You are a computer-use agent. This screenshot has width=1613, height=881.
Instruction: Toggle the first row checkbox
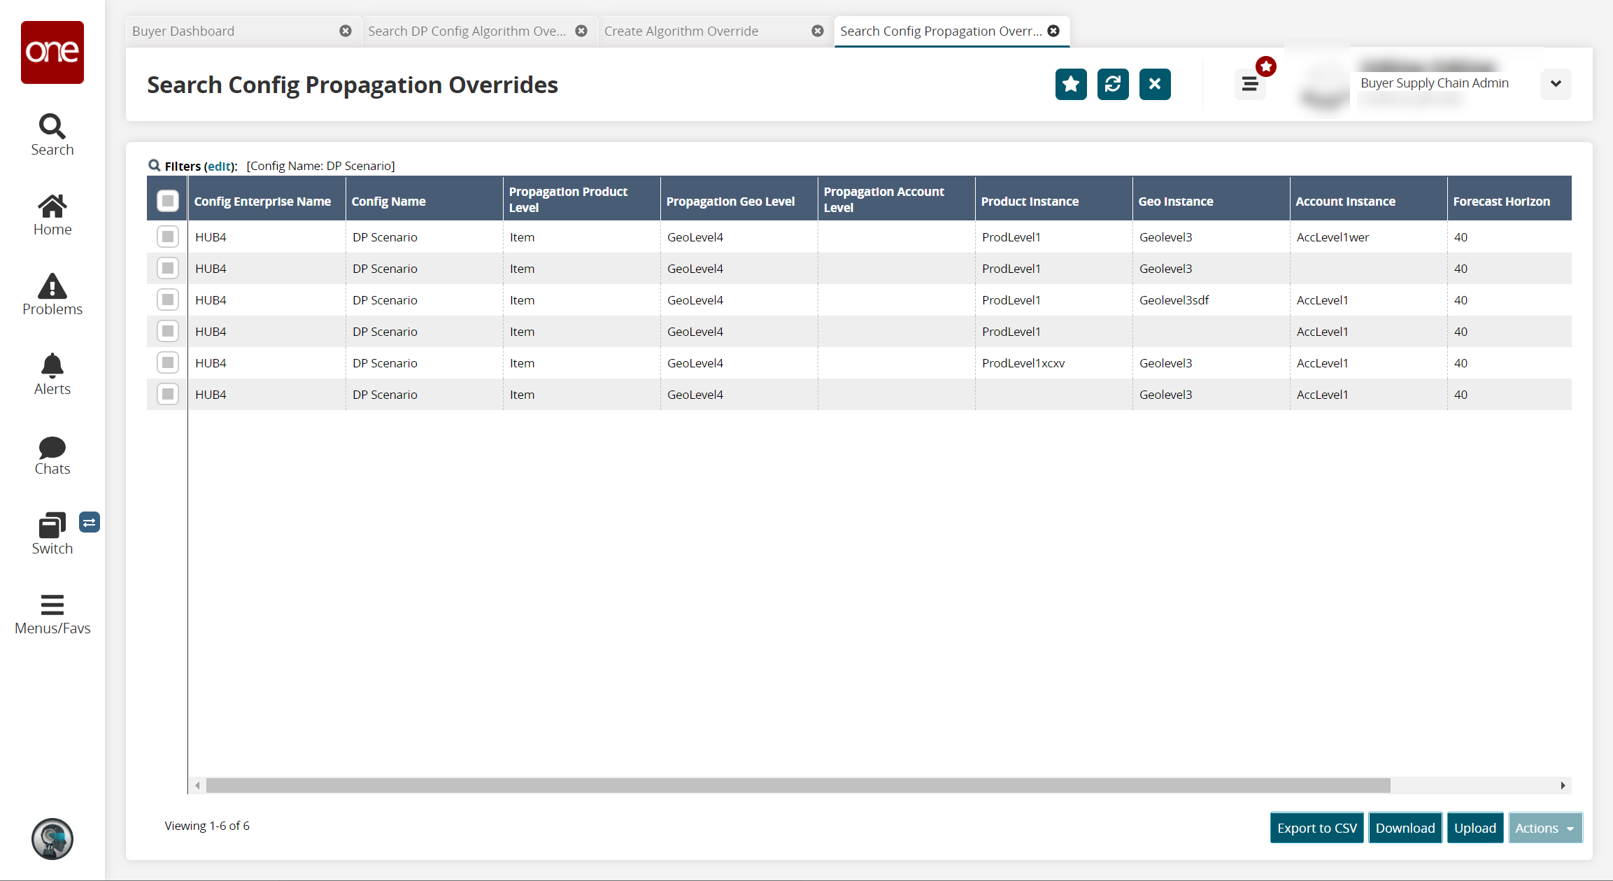(168, 237)
